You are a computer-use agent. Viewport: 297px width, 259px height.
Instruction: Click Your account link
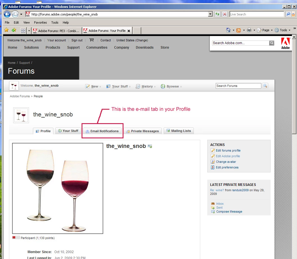click(57, 40)
